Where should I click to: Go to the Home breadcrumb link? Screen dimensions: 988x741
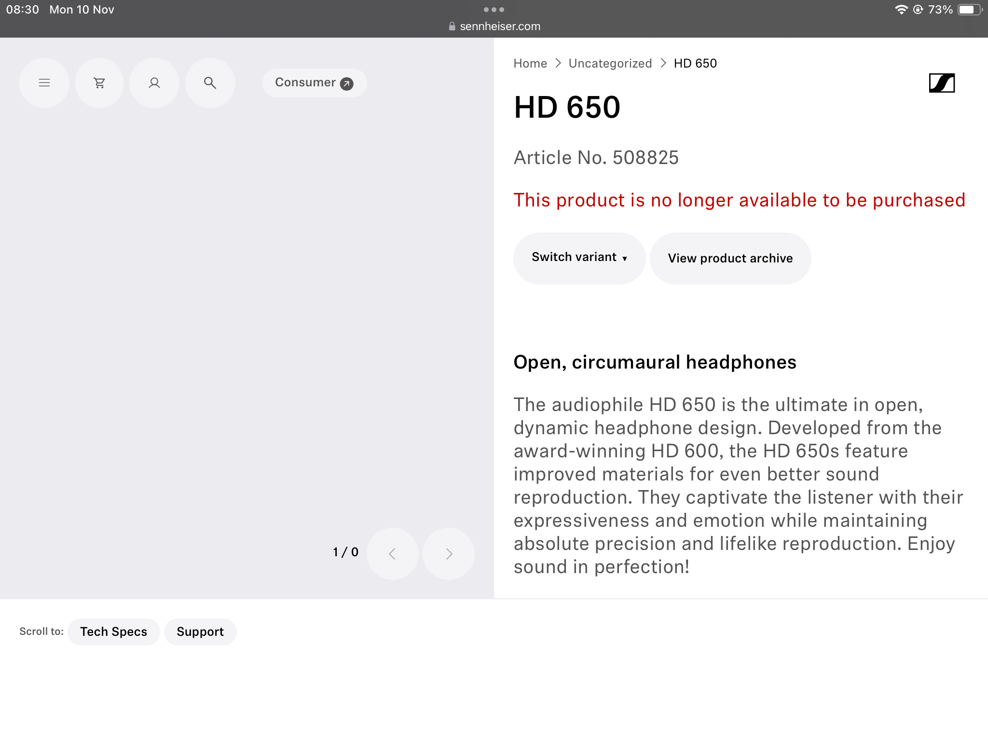click(x=530, y=63)
